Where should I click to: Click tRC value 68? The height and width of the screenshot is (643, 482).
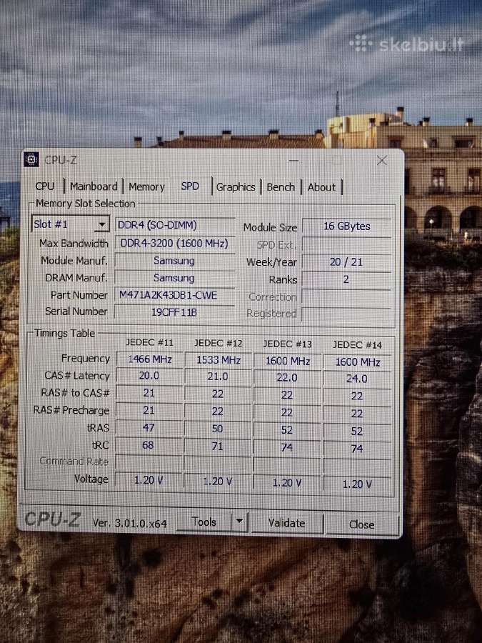tap(149, 445)
